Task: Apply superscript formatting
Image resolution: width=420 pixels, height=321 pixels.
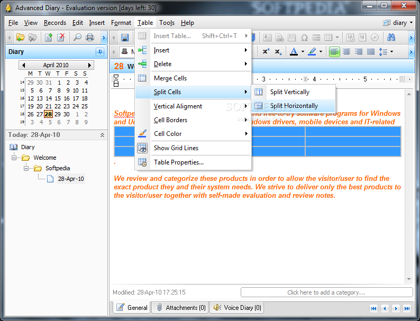Action: 266,51
